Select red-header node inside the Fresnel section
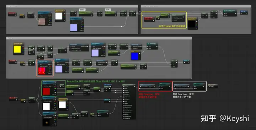 (x=150, y=19)
